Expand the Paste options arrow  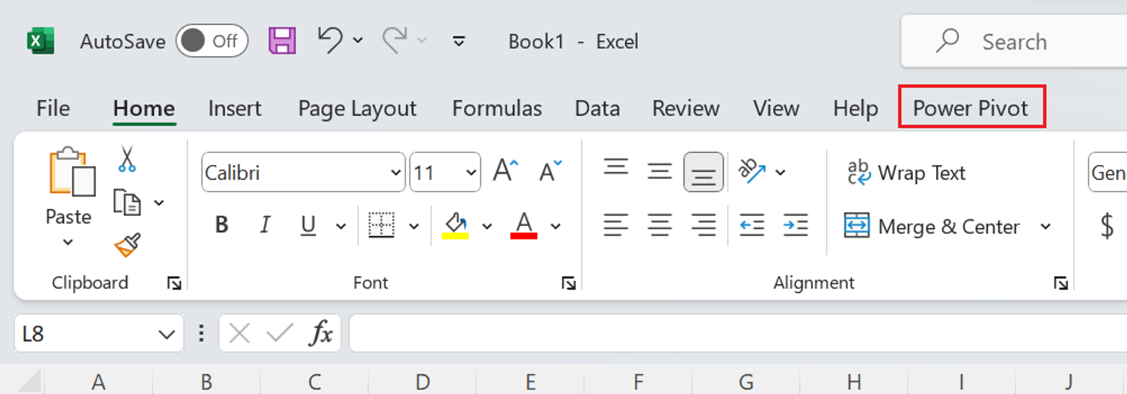click(x=68, y=242)
